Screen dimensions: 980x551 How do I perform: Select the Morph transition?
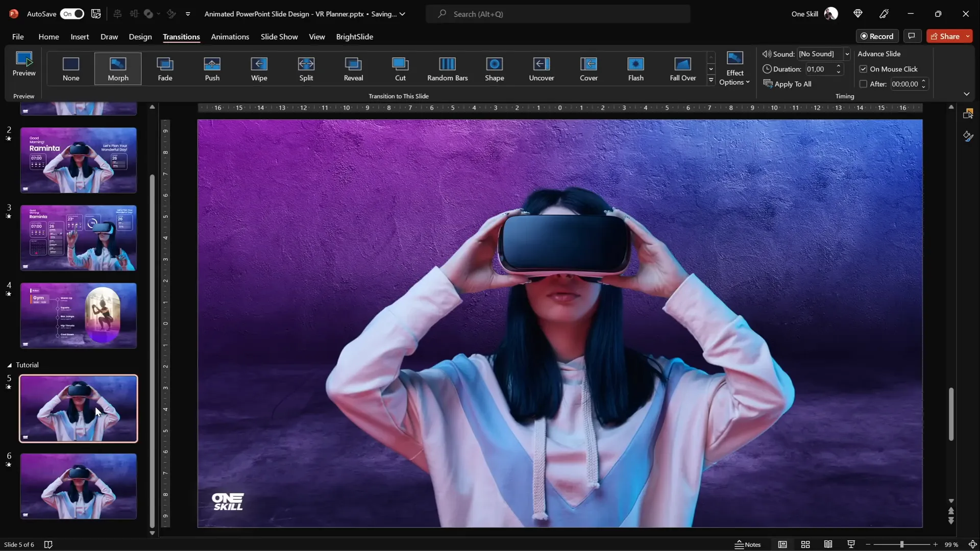pyautogui.click(x=118, y=69)
